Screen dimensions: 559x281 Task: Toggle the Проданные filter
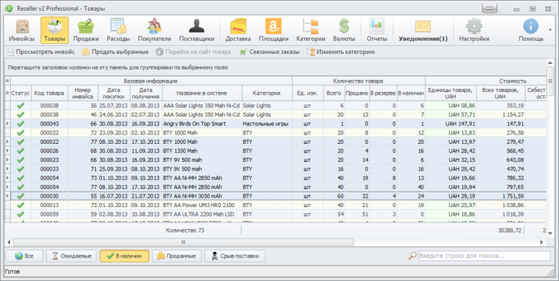tap(176, 256)
